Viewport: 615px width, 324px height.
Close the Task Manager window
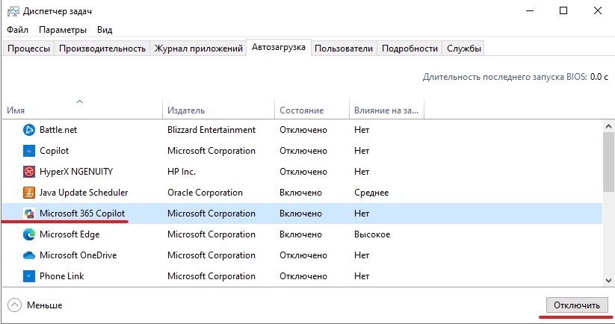click(x=597, y=11)
